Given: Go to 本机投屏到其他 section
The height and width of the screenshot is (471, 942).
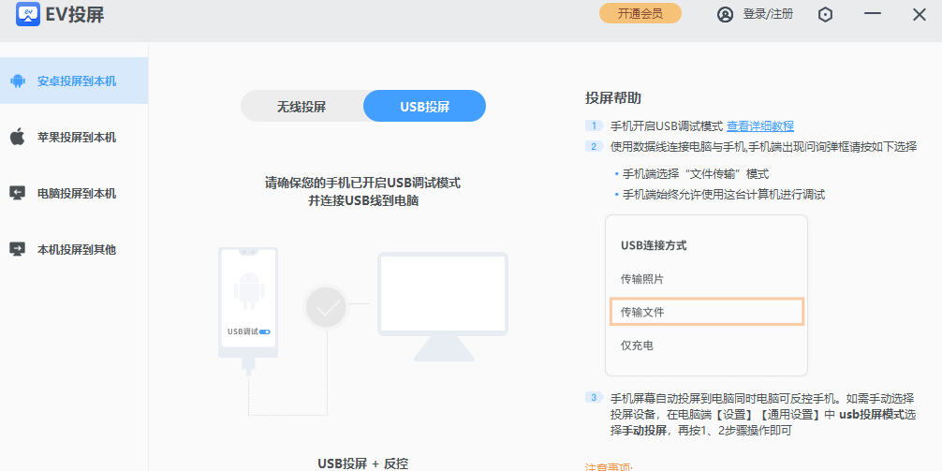Looking at the screenshot, I should tap(77, 250).
